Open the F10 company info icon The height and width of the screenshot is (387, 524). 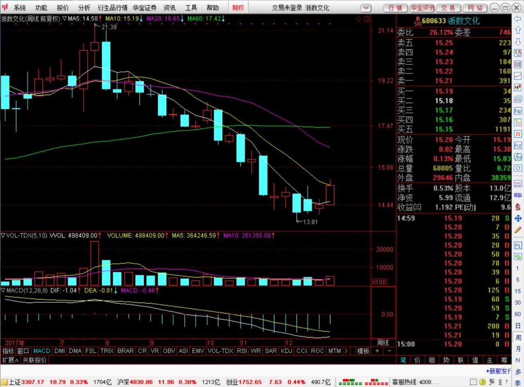click(x=518, y=111)
